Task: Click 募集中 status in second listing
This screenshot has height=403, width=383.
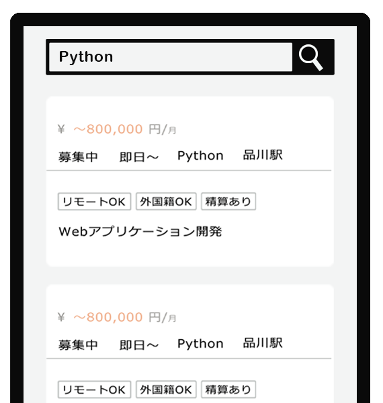Action: (x=78, y=345)
